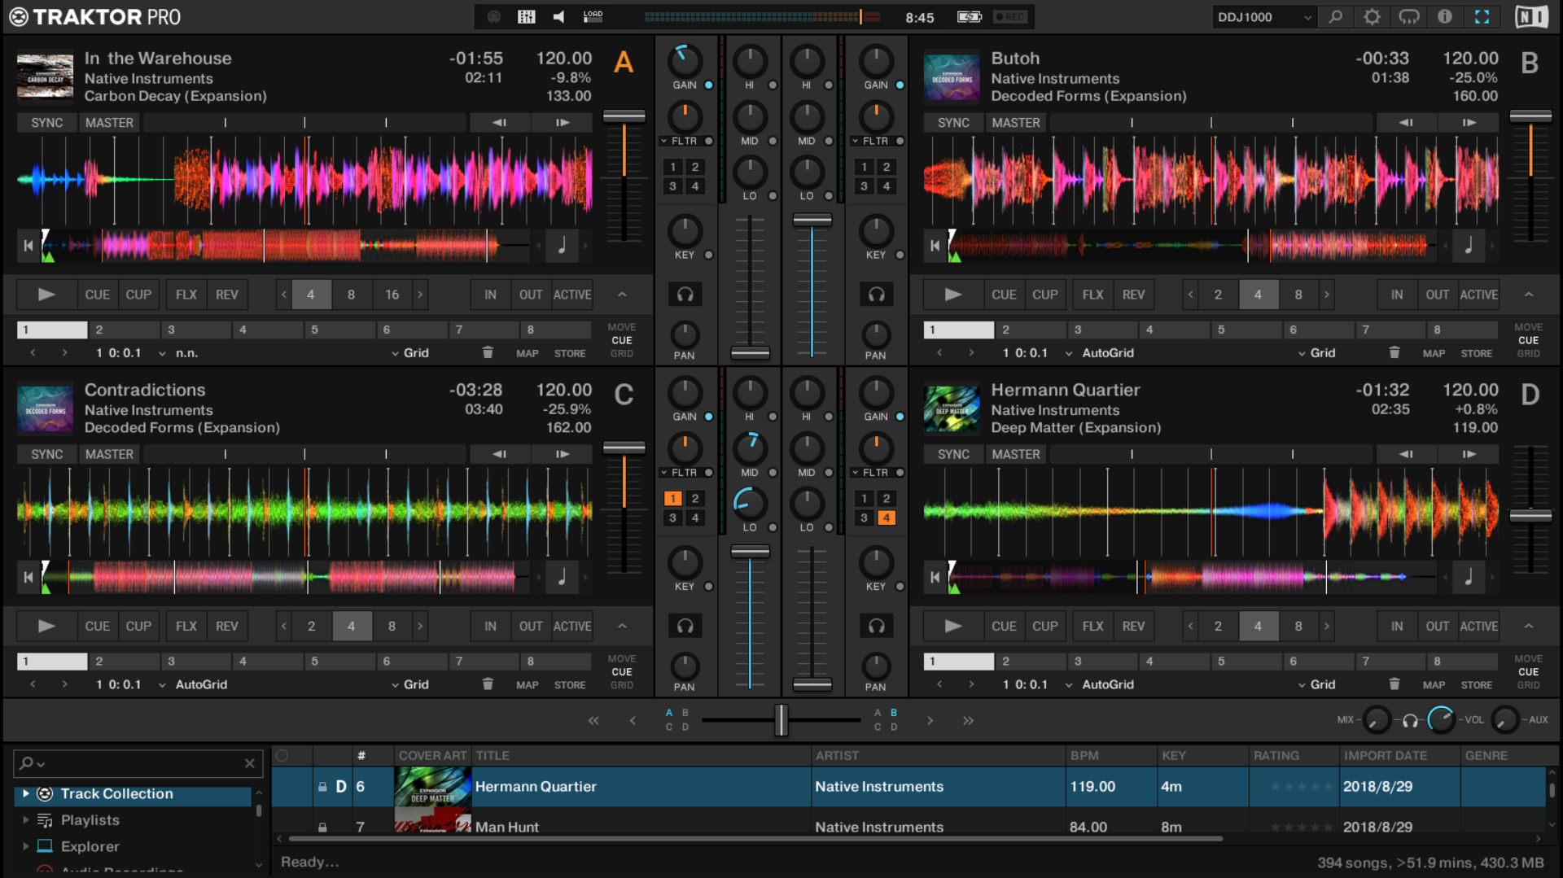Toggle MASTER on Deck D
This screenshot has height=878, width=1563.
point(1016,454)
